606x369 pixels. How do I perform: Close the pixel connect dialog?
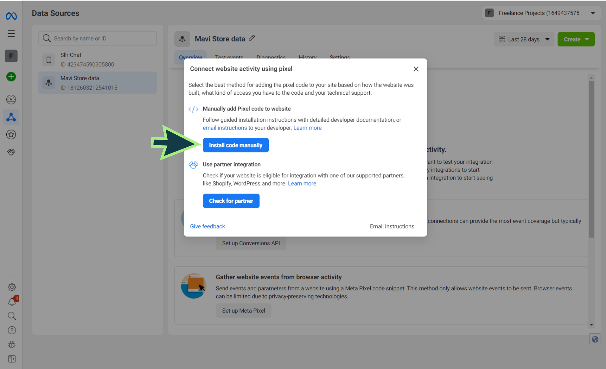(416, 69)
